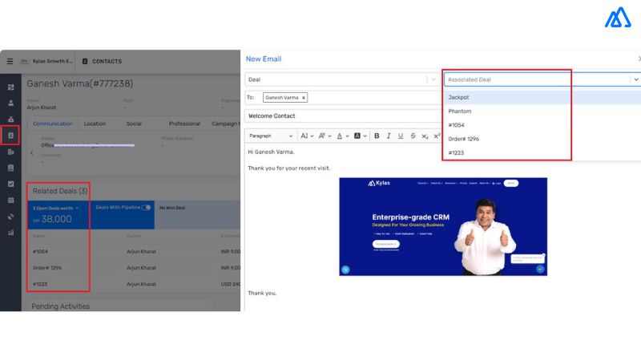
Task: Click the Ganesh Varma(#777238) title
Action: click(x=79, y=83)
